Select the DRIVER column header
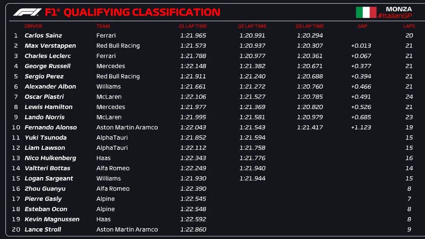This screenshot has width=425, height=239. (33, 26)
